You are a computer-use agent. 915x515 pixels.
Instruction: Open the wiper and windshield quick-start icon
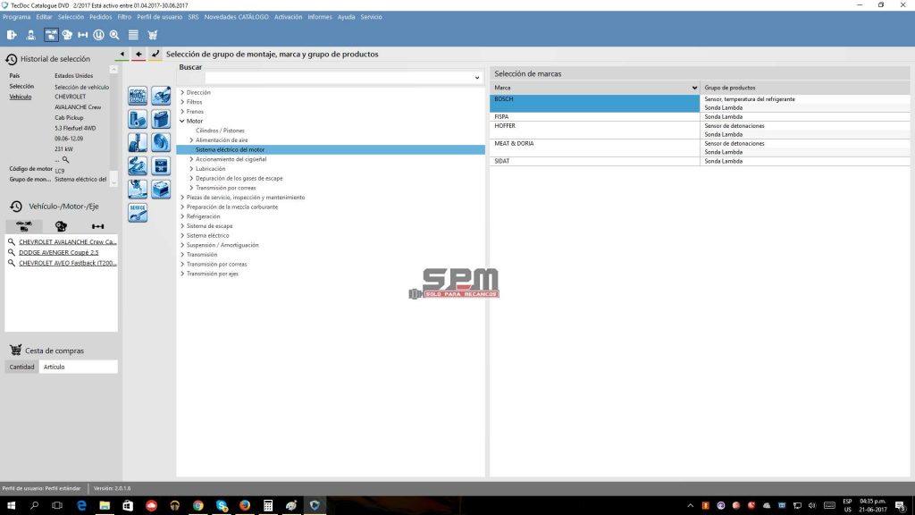pos(161,96)
